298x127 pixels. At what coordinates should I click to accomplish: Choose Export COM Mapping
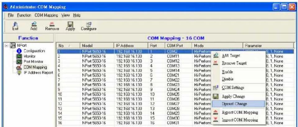click(238, 112)
